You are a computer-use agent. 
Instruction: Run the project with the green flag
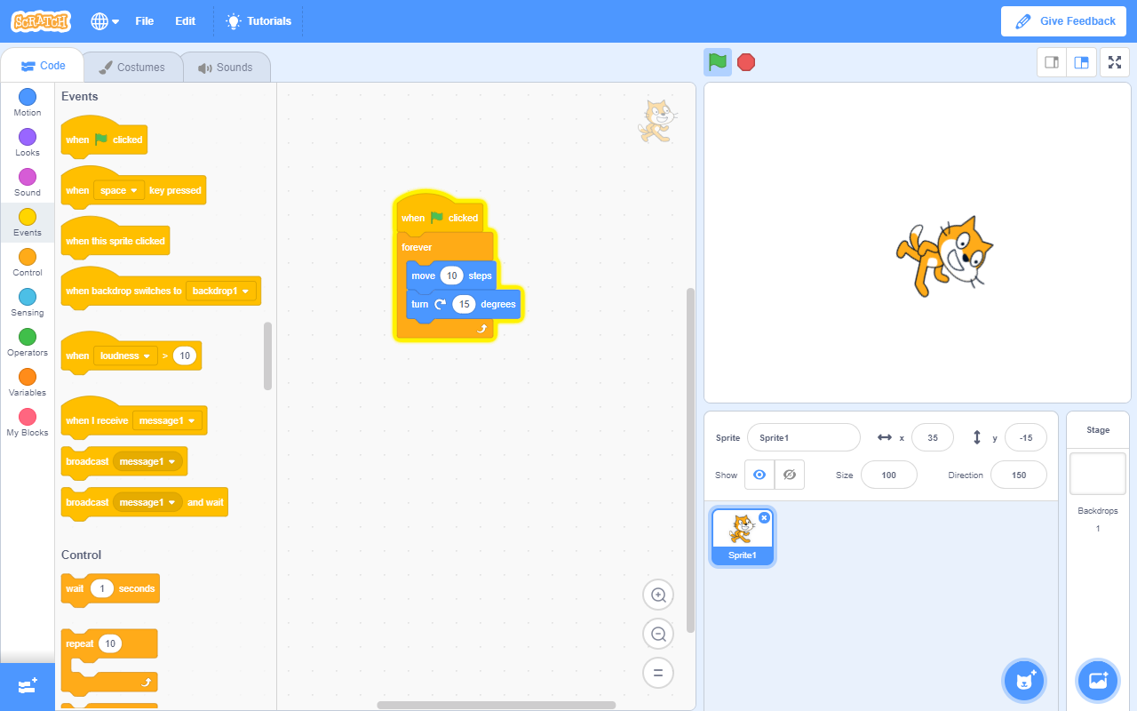pyautogui.click(x=717, y=62)
